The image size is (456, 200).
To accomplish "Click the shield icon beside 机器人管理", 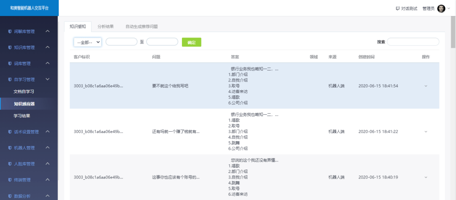I will pyautogui.click(x=10, y=148).
